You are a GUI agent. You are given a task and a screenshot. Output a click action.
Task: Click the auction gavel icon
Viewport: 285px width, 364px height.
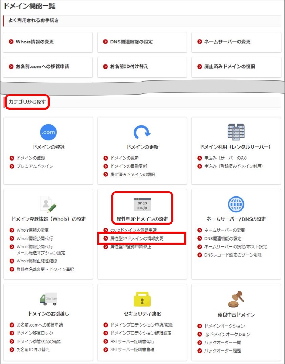point(236,299)
